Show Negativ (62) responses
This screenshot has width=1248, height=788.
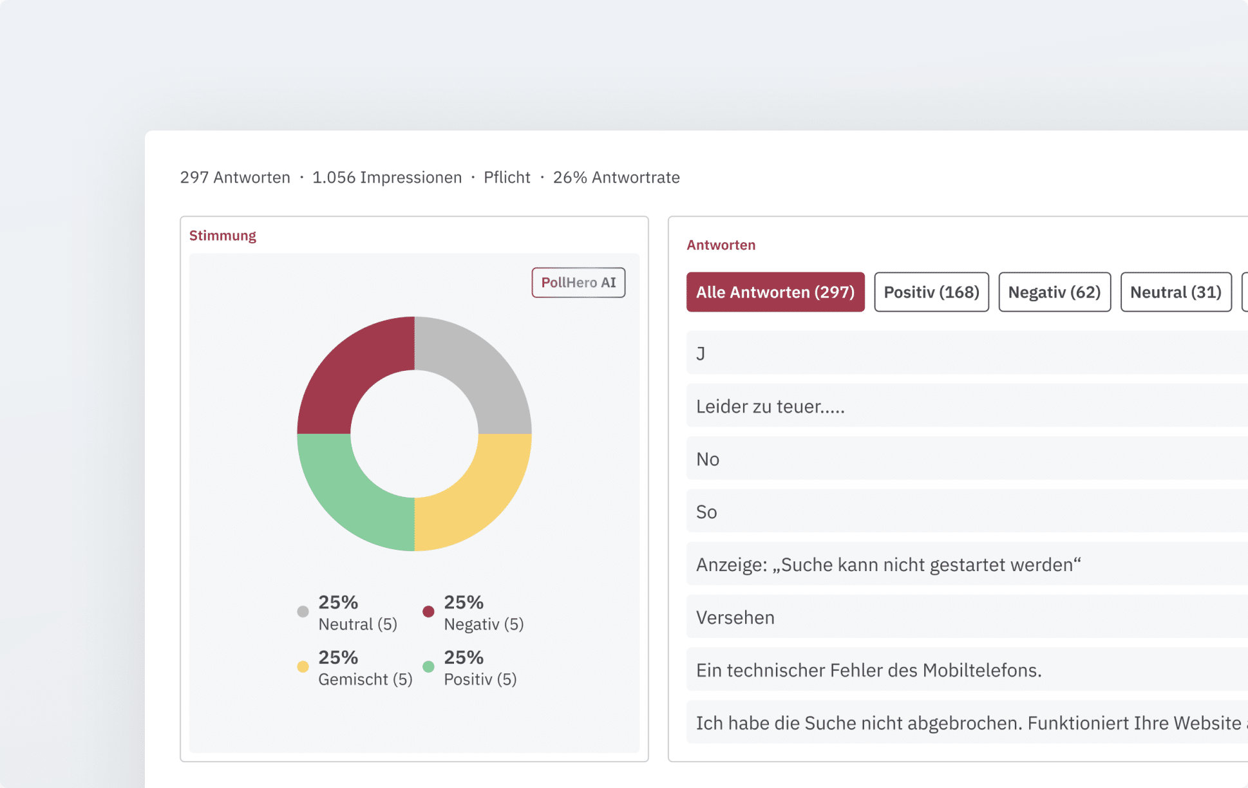(x=1054, y=292)
